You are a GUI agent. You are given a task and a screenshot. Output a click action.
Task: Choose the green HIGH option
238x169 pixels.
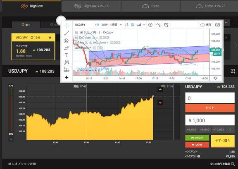point(197,138)
